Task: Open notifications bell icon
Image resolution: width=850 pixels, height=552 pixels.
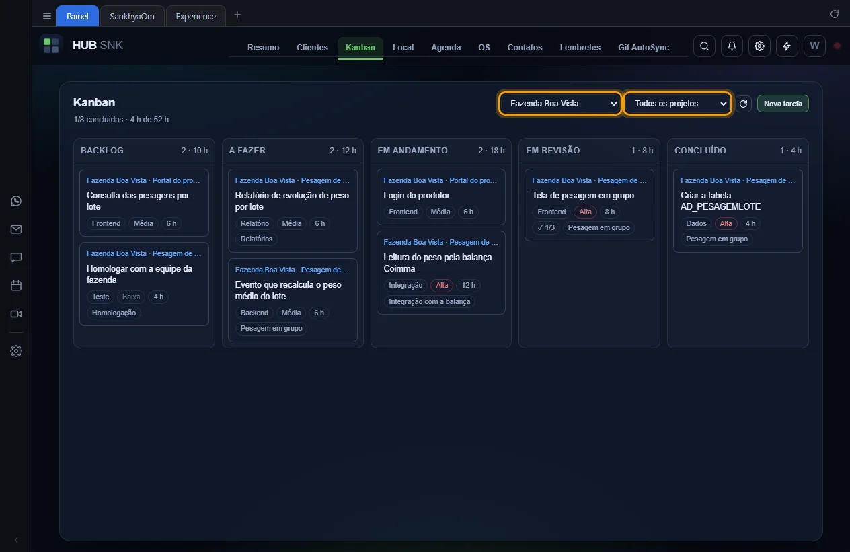Action: (732, 46)
